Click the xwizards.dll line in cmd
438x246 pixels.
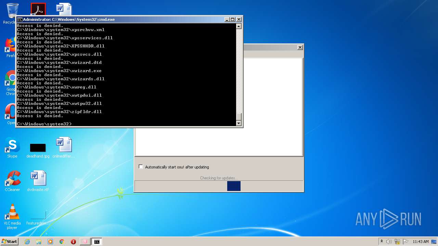coord(61,79)
